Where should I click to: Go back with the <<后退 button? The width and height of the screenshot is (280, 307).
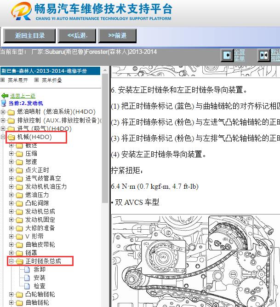point(77,35)
